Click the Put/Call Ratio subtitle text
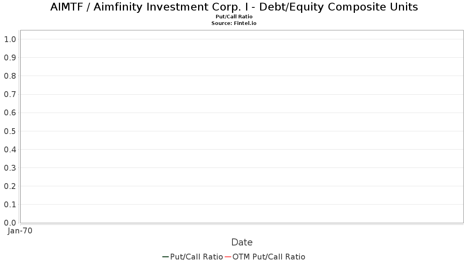This screenshot has height=263, width=468. point(234,17)
